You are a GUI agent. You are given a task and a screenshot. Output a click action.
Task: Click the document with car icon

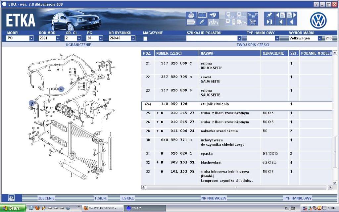242,22
